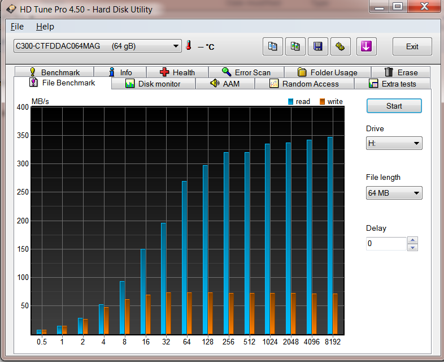The image size is (444, 362).
Task: Minimize the HD Tune Pro window
Action: click(x=379, y=6)
